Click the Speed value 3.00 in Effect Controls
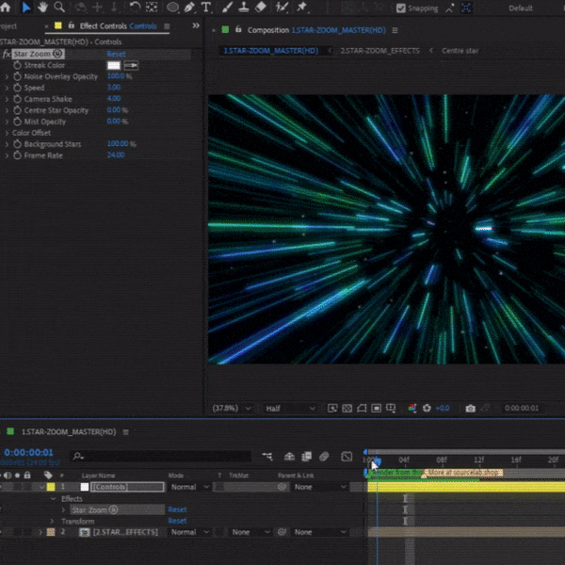 tap(114, 88)
